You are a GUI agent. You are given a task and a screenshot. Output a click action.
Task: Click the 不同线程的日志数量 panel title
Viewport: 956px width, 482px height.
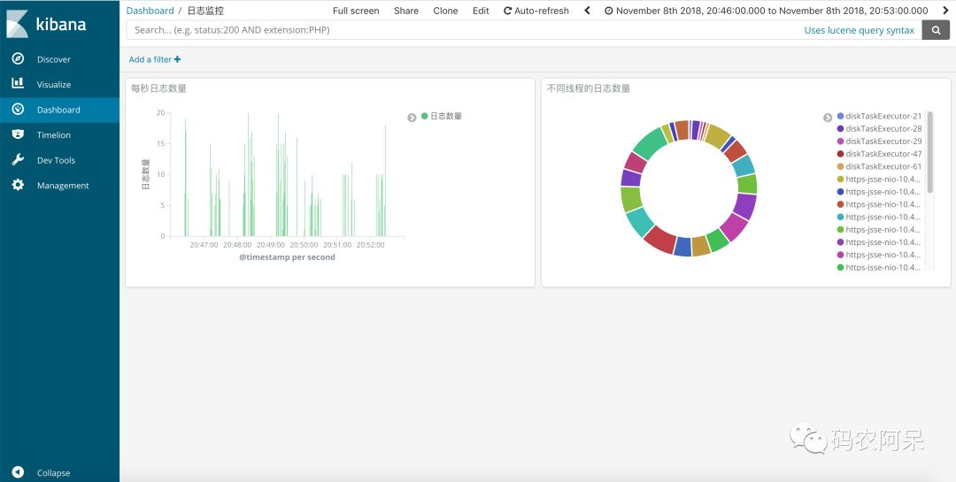(x=589, y=88)
